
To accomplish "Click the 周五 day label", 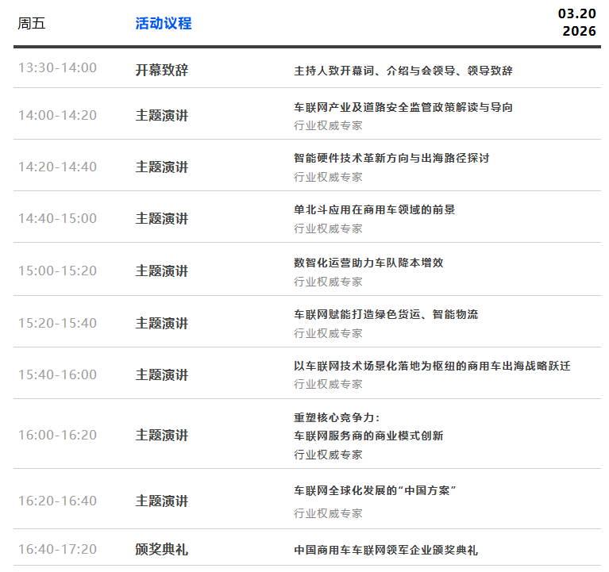I will [32, 24].
